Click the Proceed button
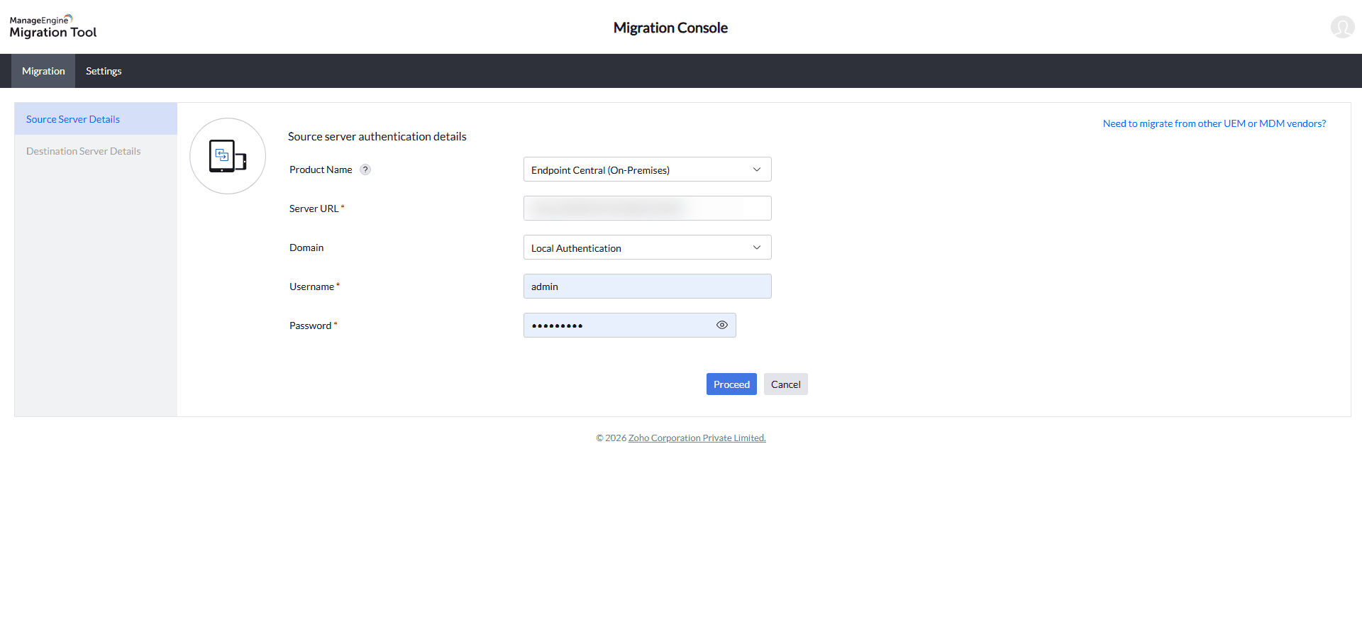Image resolution: width=1362 pixels, height=617 pixels. click(731, 384)
